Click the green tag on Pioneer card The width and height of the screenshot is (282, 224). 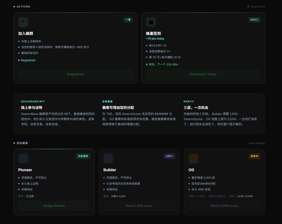point(83,156)
